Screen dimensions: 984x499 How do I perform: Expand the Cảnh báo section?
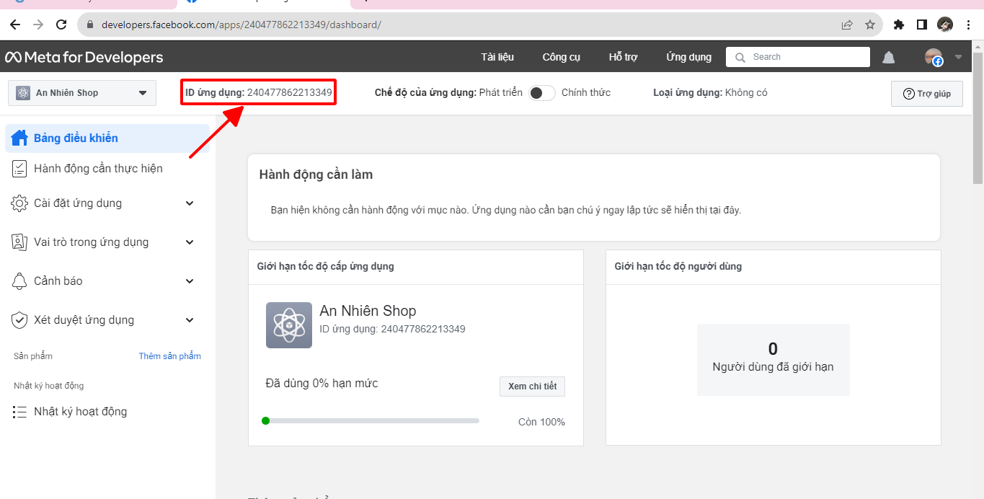tap(190, 281)
